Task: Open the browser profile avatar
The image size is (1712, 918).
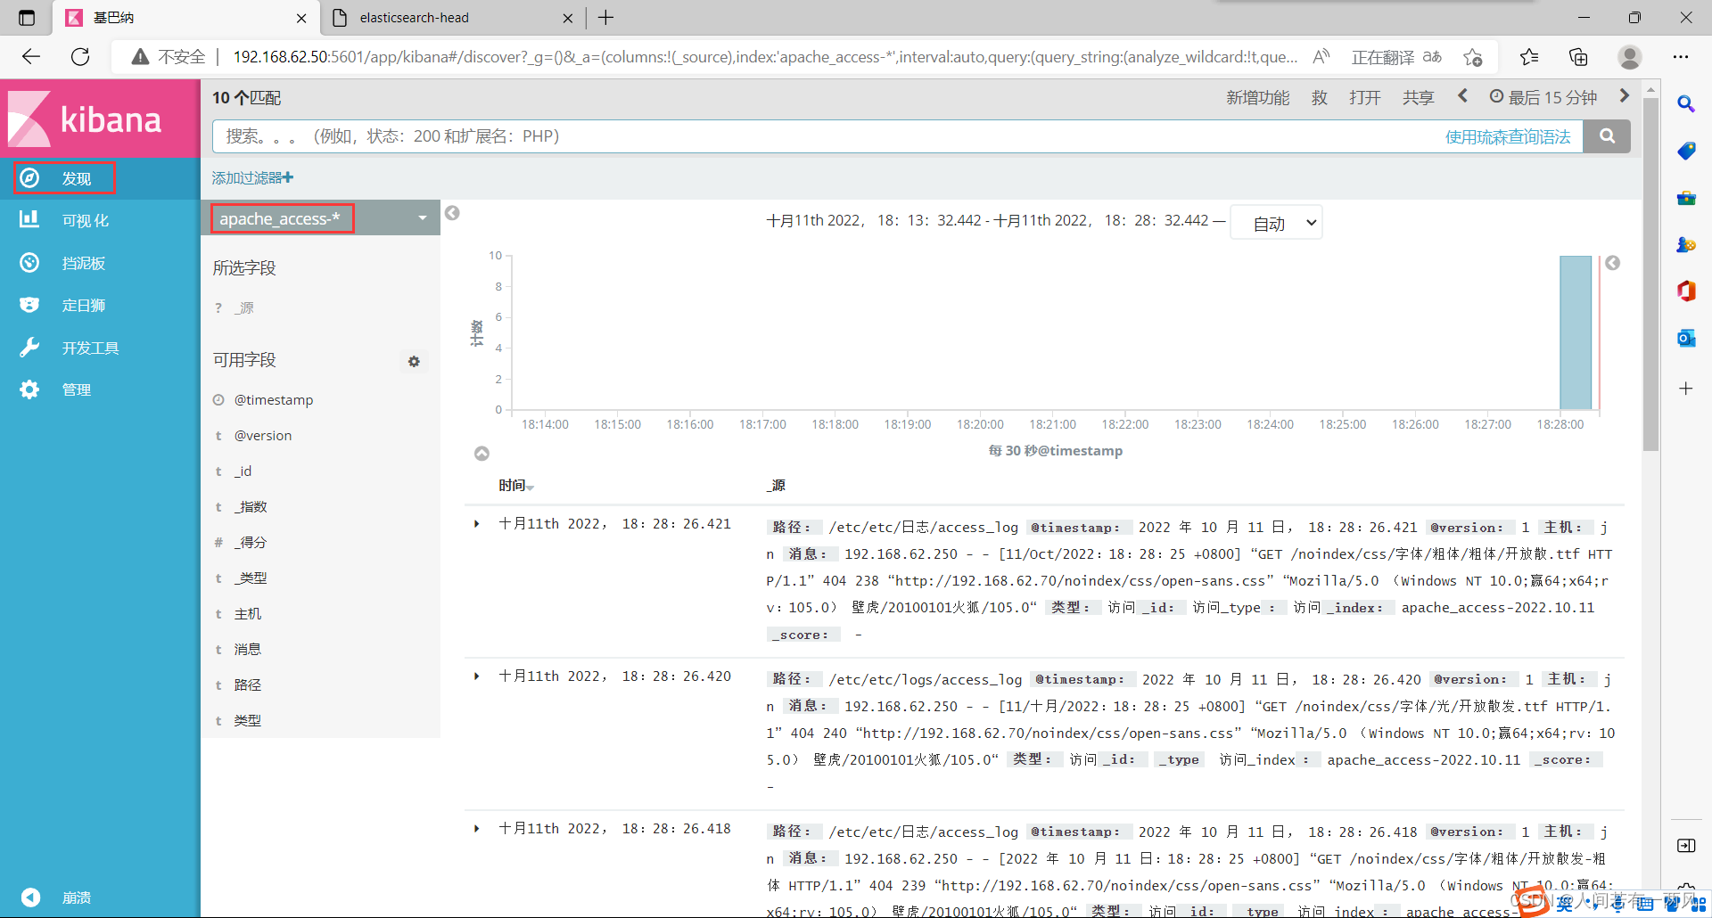Action: pyautogui.click(x=1630, y=57)
